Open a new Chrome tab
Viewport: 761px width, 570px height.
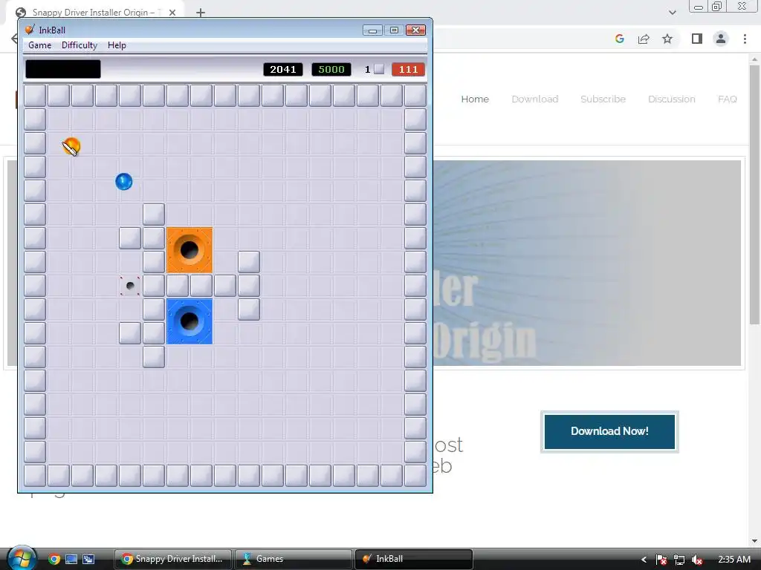coord(201,13)
